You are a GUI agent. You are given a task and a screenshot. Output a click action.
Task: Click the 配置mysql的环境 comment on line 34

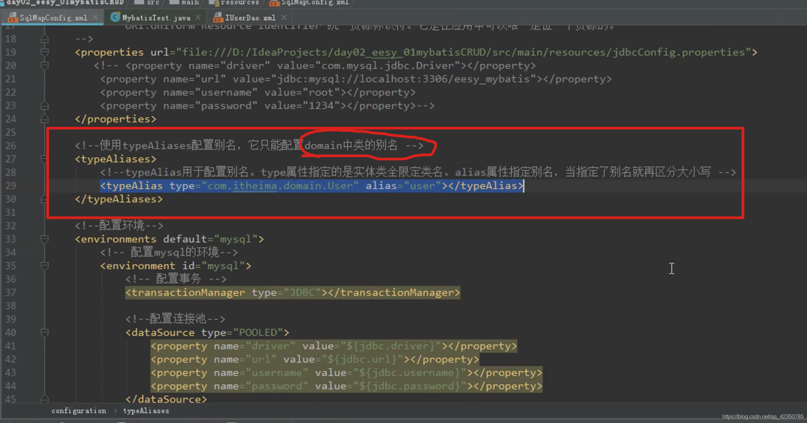point(169,252)
